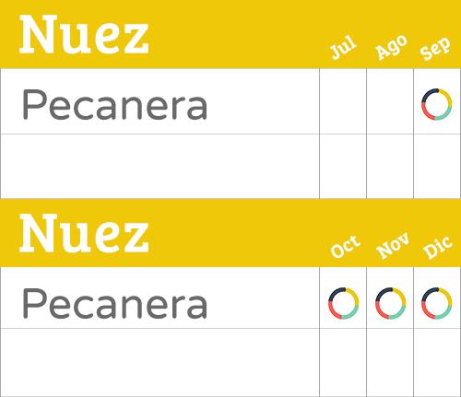Viewport: 461px width, 397px height.
Task: Click the Pecanera ring icon under Dic
Action: (437, 303)
